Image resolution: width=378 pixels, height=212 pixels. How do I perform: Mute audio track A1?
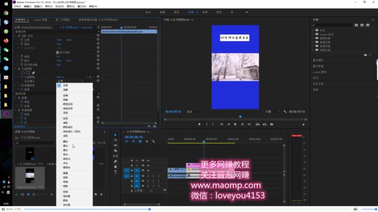pos(148,176)
